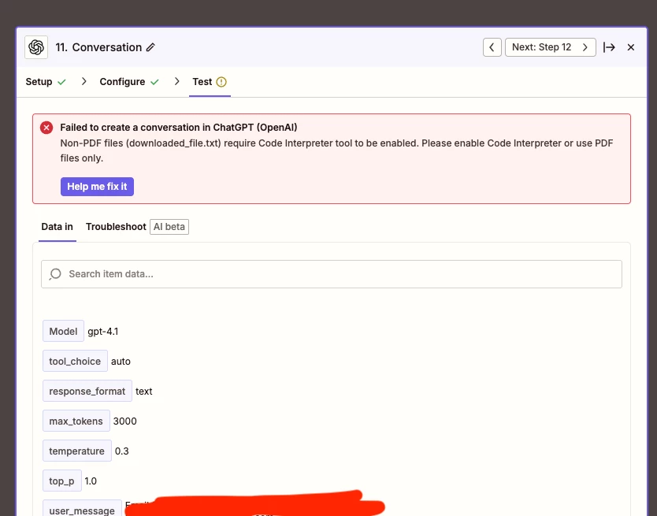Click the user_message label
This screenshot has width=657, height=516.
coord(82,508)
